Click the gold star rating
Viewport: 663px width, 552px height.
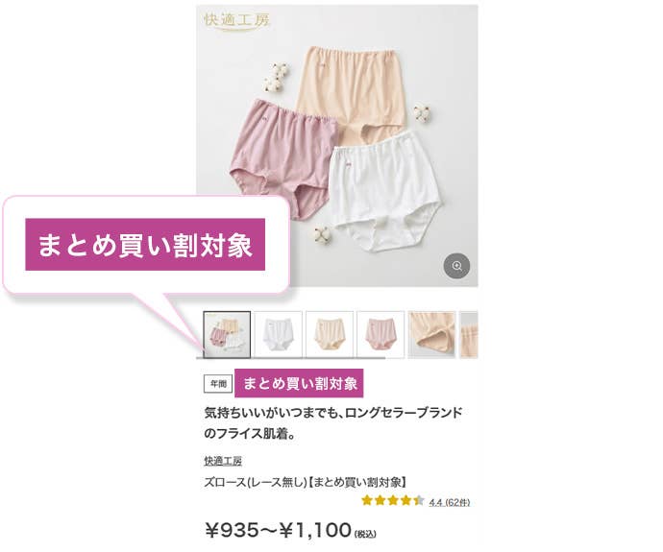click(x=393, y=501)
